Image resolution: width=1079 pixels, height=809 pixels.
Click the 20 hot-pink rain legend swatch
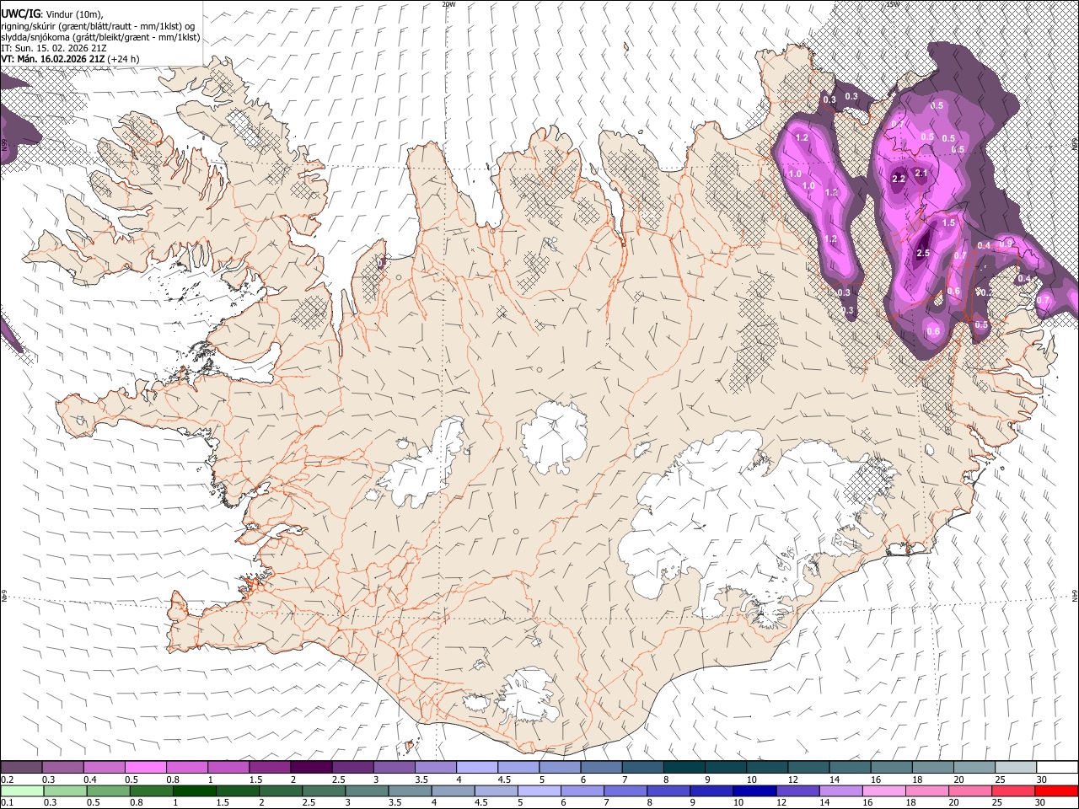(x=969, y=790)
